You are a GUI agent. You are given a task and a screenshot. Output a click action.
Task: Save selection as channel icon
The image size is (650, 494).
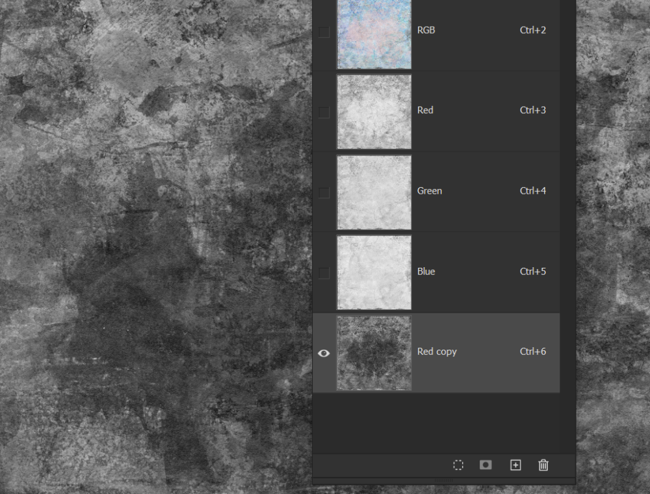tap(486, 465)
